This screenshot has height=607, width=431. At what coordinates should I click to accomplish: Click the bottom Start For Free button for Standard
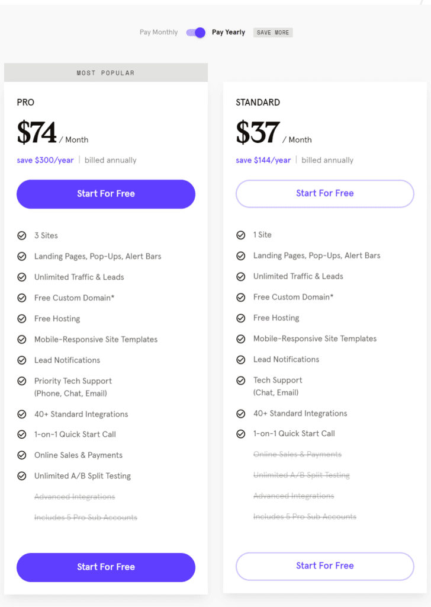324,566
